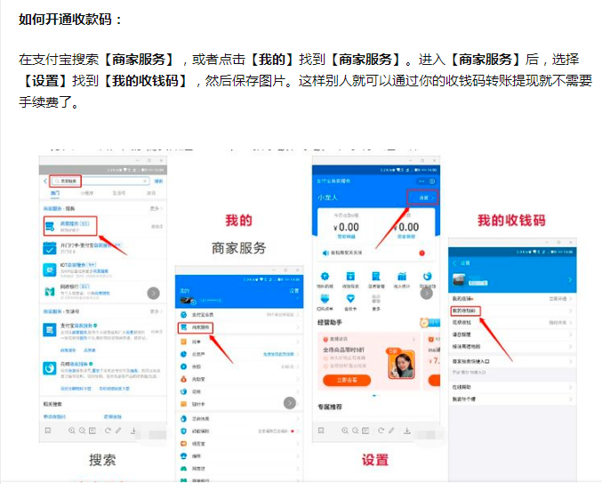The image size is (602, 484).
Task: Open the 设置 link on merchant page
Action: [423, 197]
